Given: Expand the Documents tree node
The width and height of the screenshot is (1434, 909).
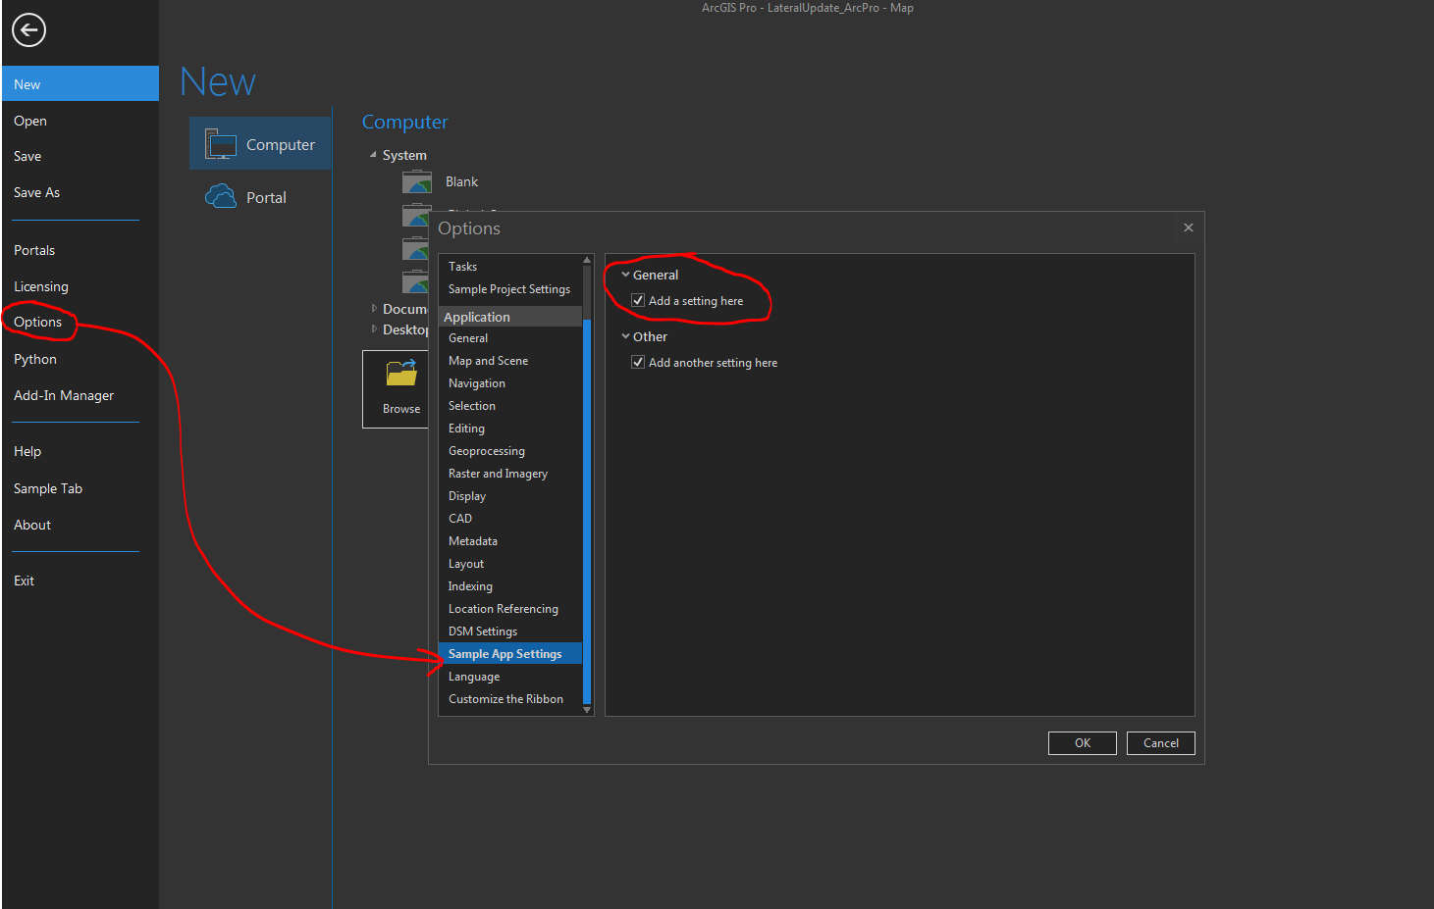Looking at the screenshot, I should click(374, 309).
